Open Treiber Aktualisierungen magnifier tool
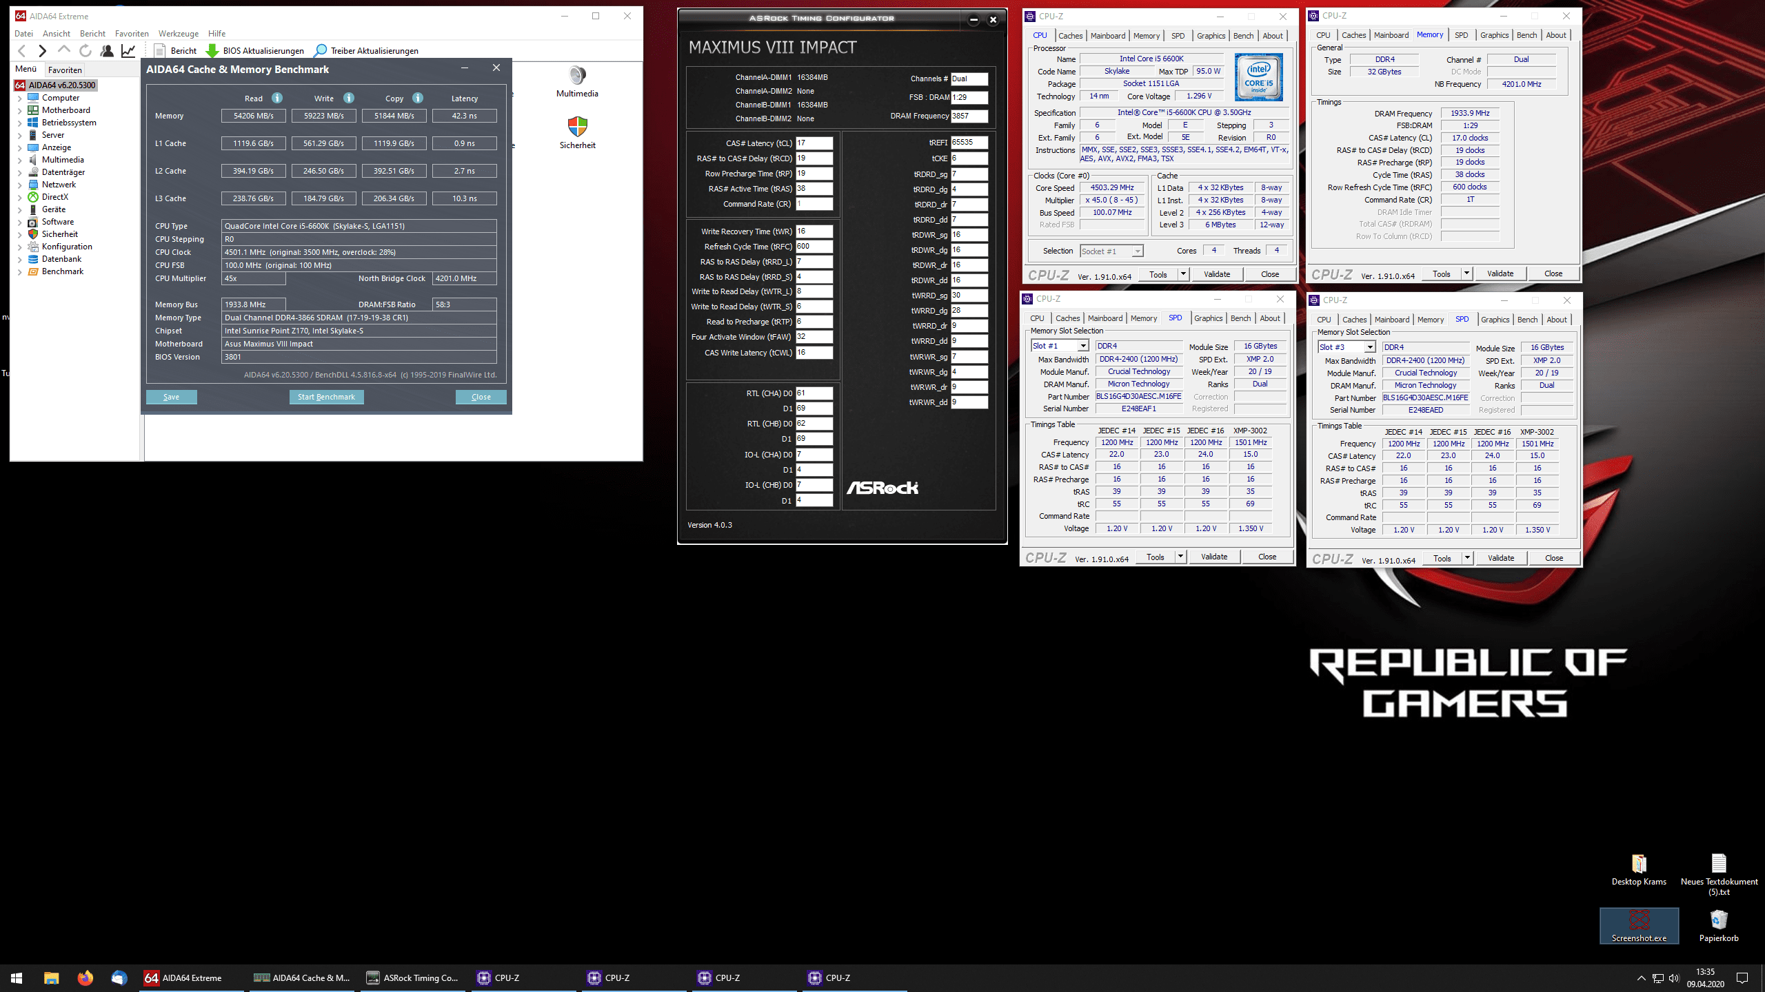1765x992 pixels. tap(321, 50)
